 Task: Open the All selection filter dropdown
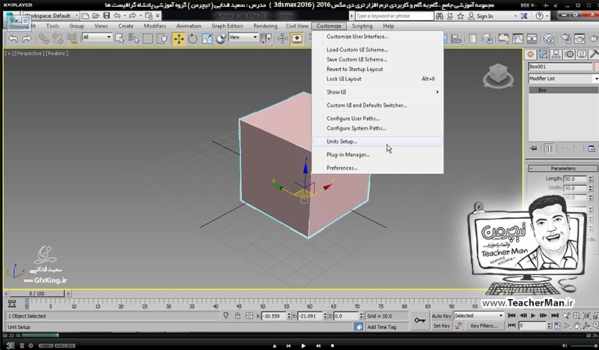[97, 37]
